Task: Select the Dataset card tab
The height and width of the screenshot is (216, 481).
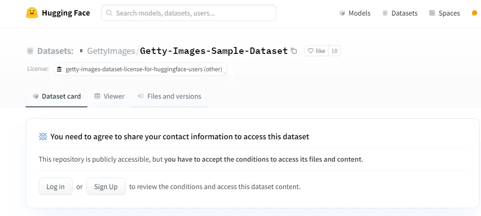Action: 56,96
